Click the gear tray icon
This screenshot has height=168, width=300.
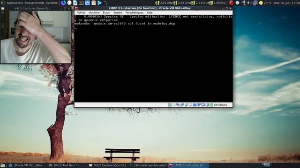[238, 3]
